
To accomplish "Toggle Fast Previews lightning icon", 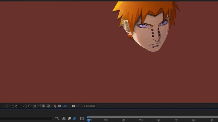I will point(30,106).
